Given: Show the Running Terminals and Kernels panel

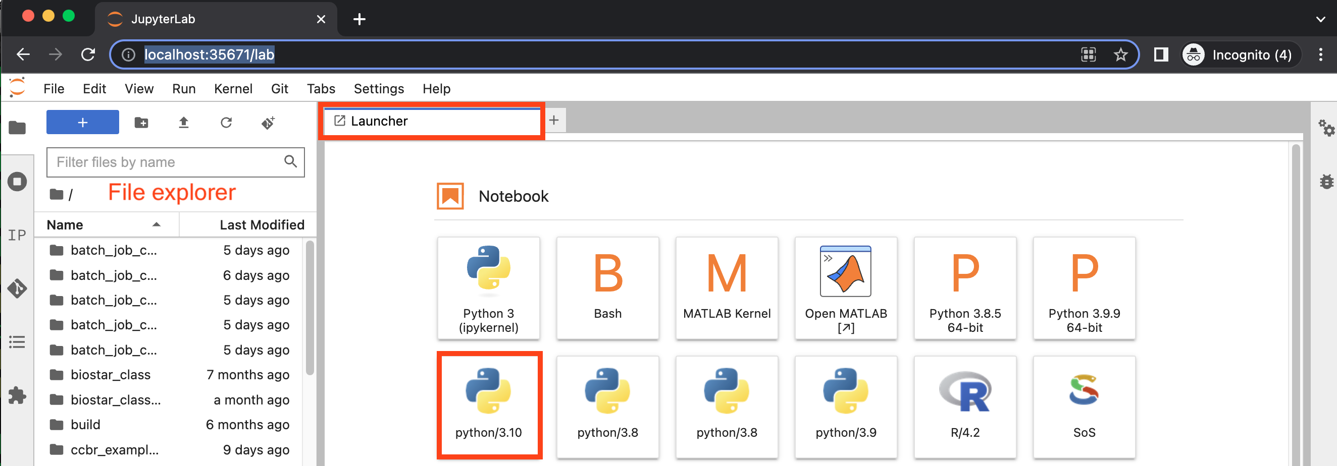Looking at the screenshot, I should [17, 182].
